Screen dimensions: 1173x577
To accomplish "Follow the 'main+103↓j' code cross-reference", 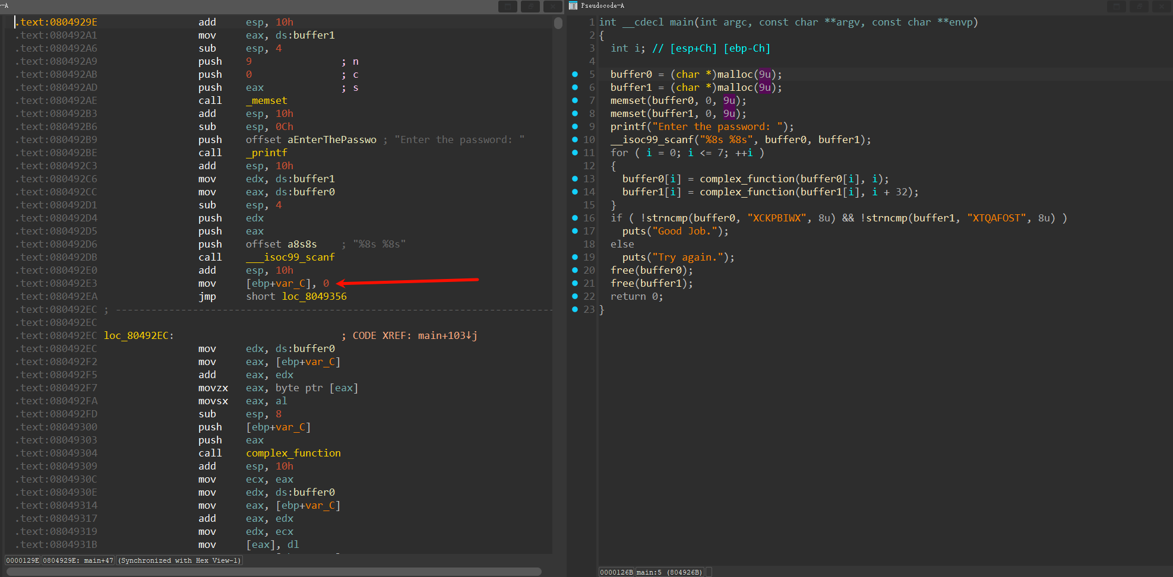I will (448, 335).
